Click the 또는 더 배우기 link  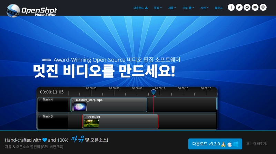(256, 144)
